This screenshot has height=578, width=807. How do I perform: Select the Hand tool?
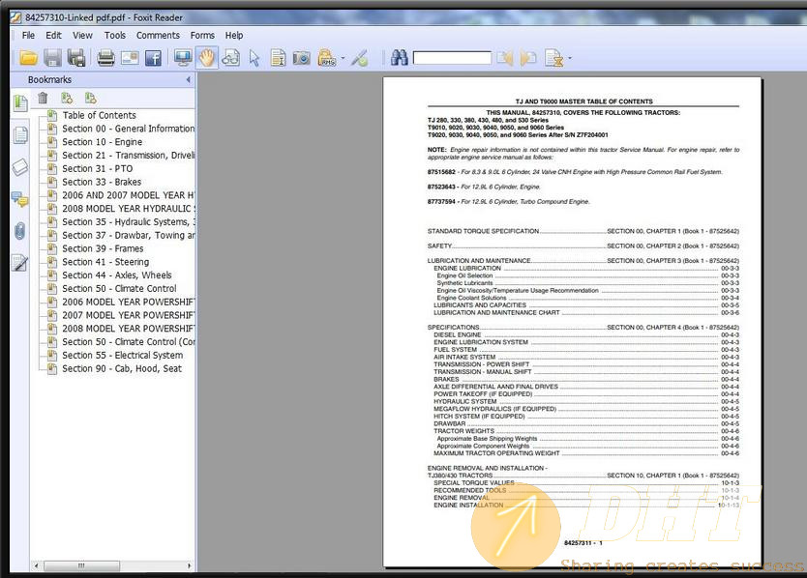pos(207,58)
